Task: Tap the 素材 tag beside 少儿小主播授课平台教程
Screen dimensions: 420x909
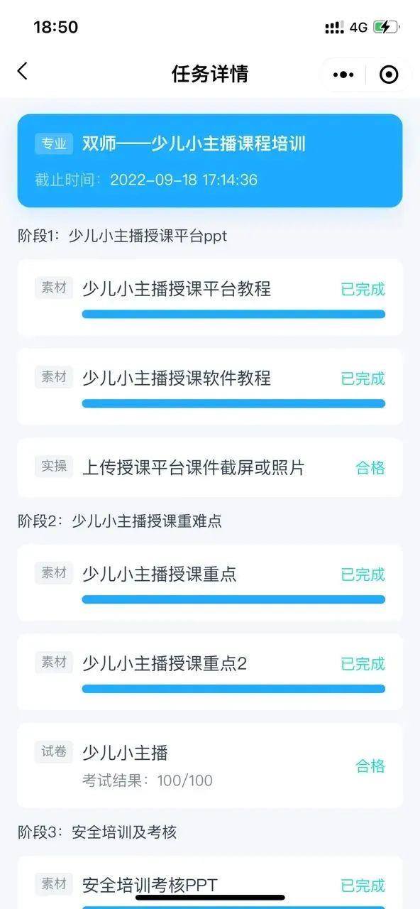Action: coord(53,288)
